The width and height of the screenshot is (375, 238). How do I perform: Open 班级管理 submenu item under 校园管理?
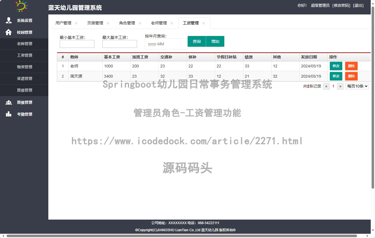pos(24,90)
